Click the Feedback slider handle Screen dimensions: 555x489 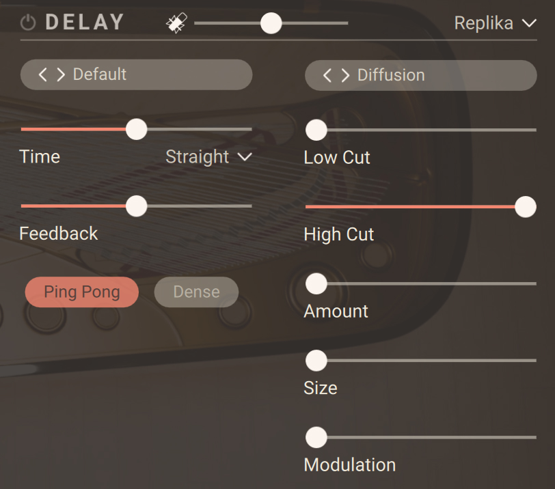coord(137,206)
